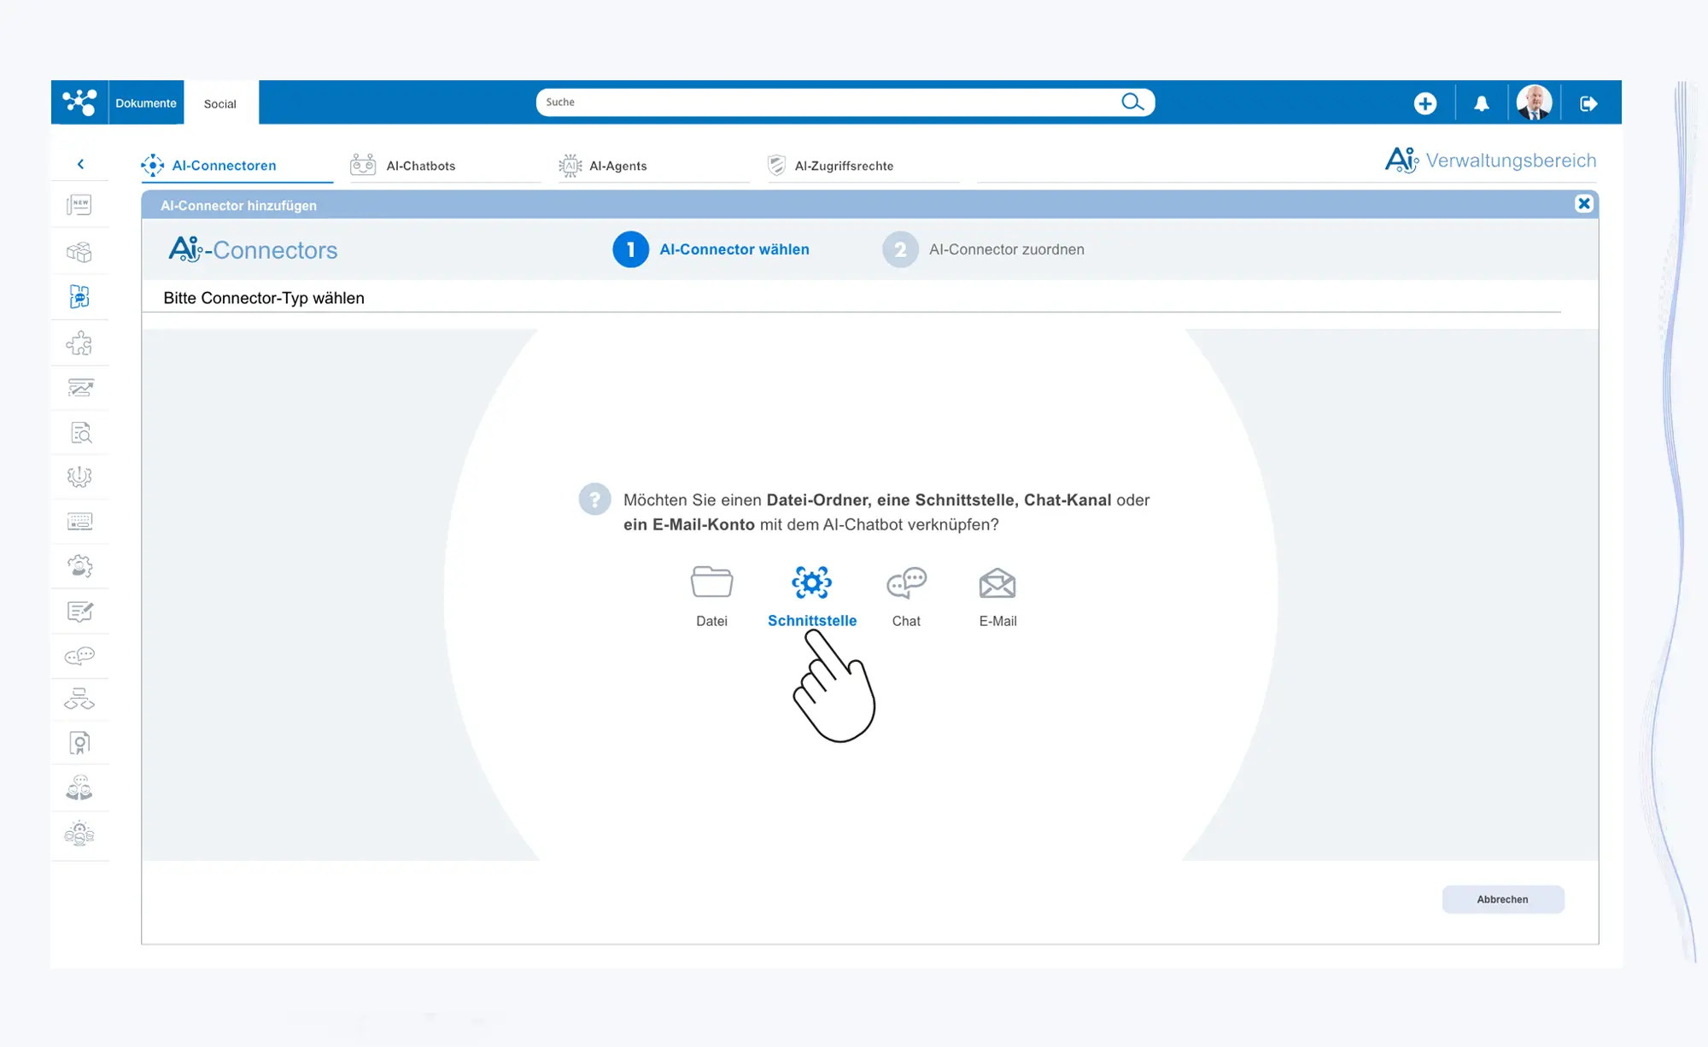Pick the E-Mail connector icon
Screen dimensions: 1708x1047
click(997, 583)
